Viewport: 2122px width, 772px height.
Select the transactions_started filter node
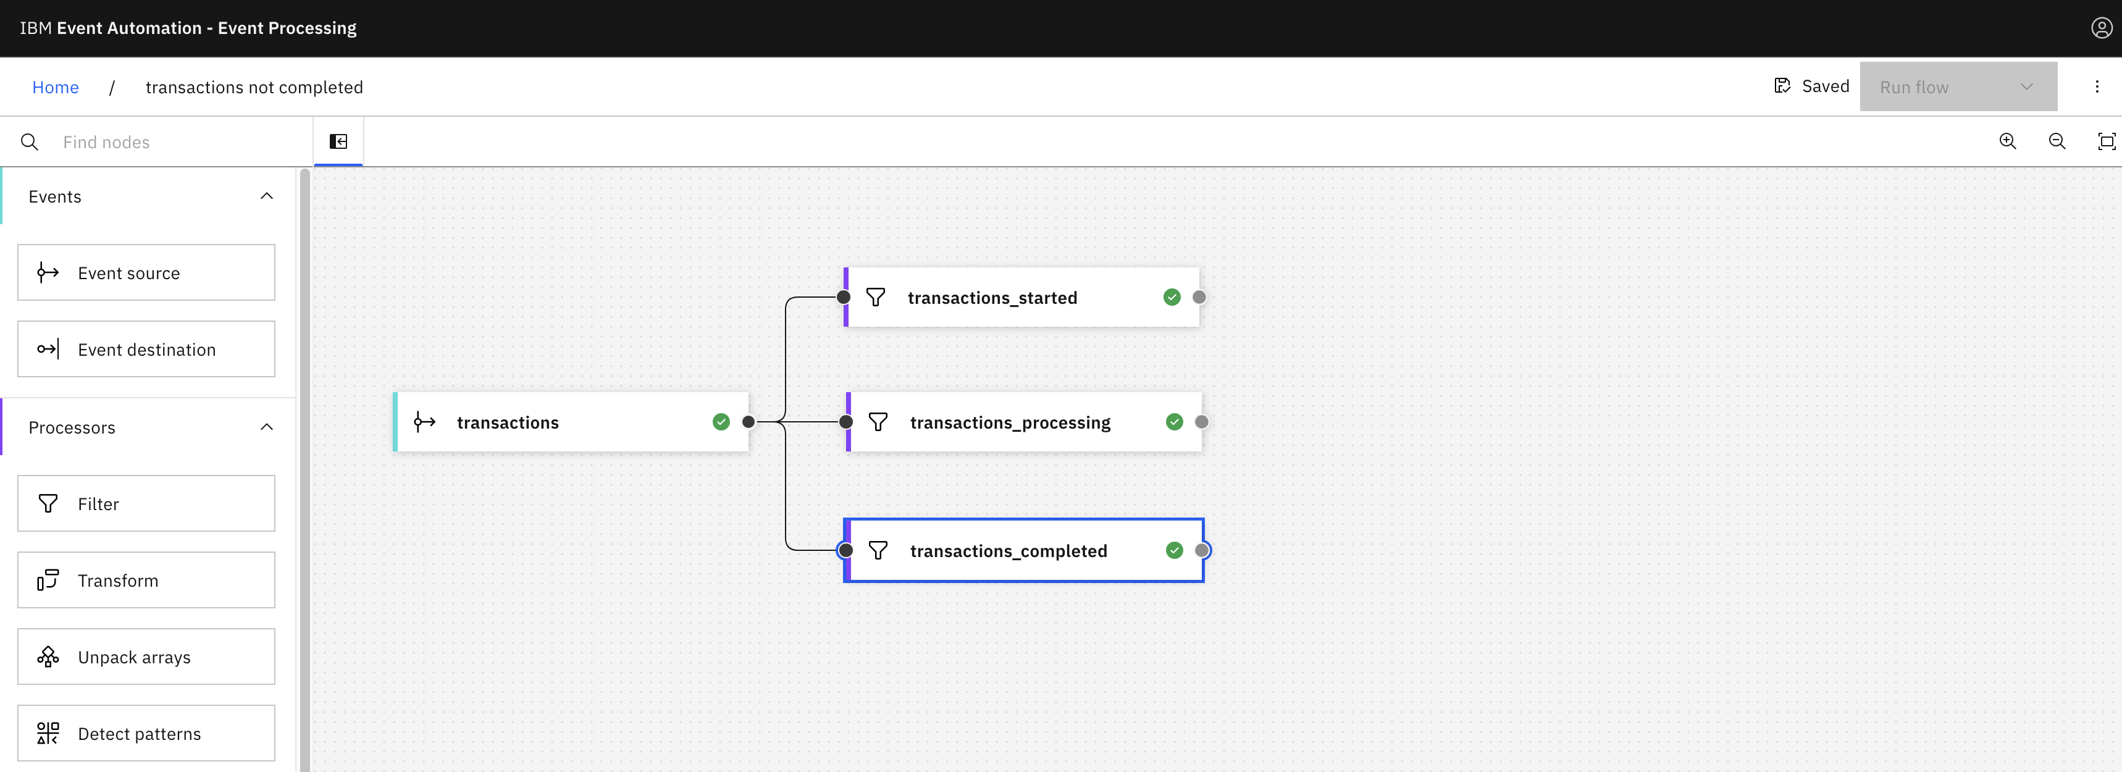pos(1021,298)
